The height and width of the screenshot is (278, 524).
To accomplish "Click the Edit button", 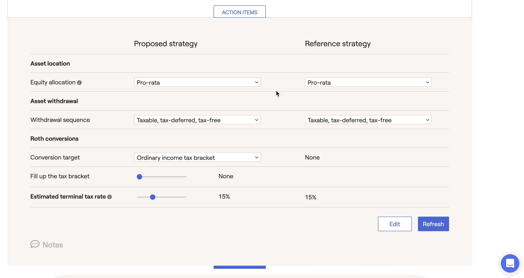I will coord(395,224).
